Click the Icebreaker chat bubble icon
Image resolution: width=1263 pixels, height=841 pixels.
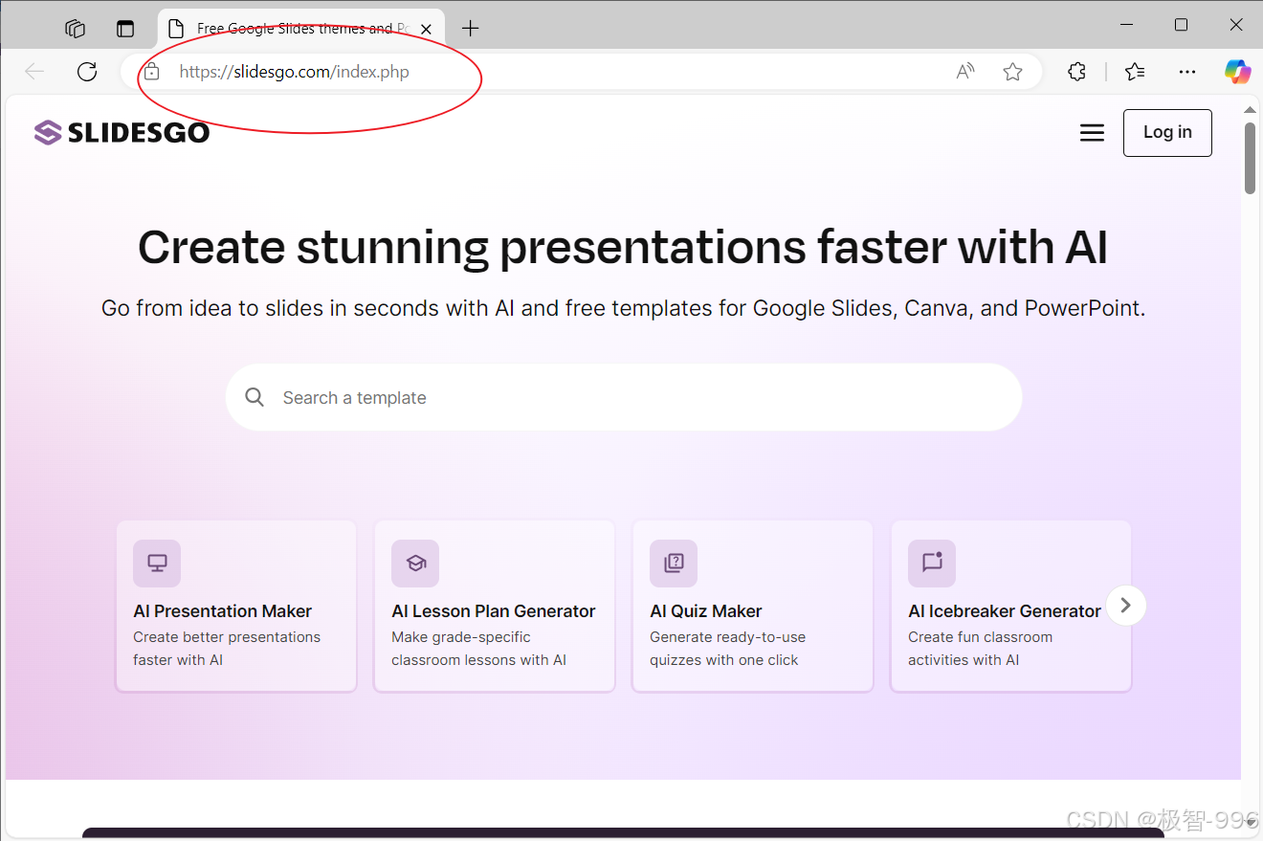[932, 564]
